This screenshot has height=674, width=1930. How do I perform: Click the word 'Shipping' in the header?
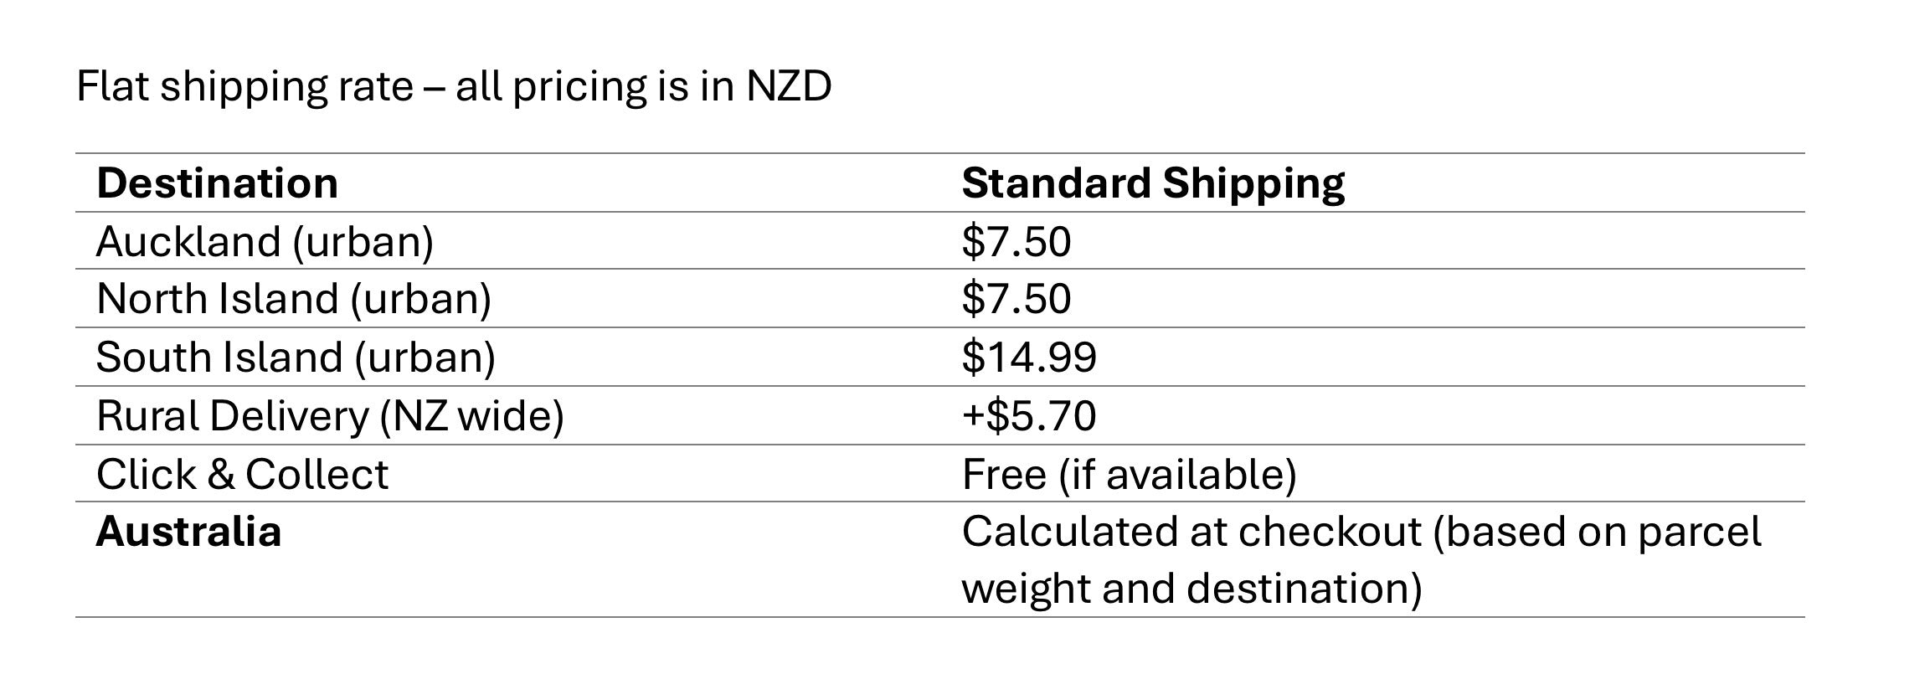1253,183
